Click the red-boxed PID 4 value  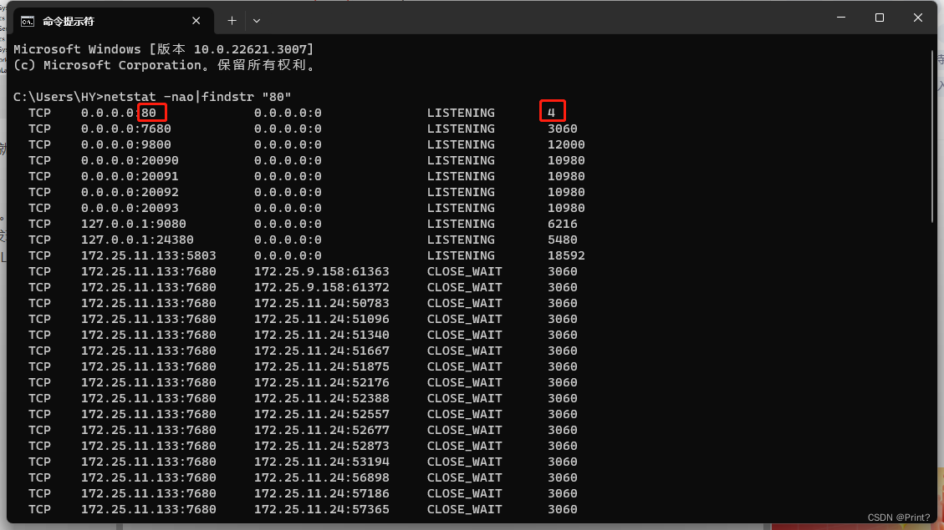coord(552,113)
